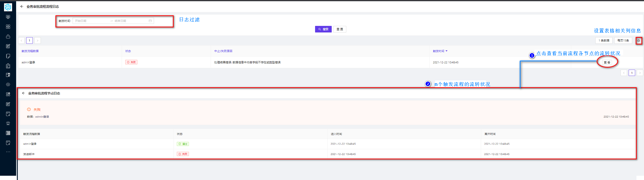Open the sidebar gear settings icon
Screen dimensions: 644x180
coord(8,85)
